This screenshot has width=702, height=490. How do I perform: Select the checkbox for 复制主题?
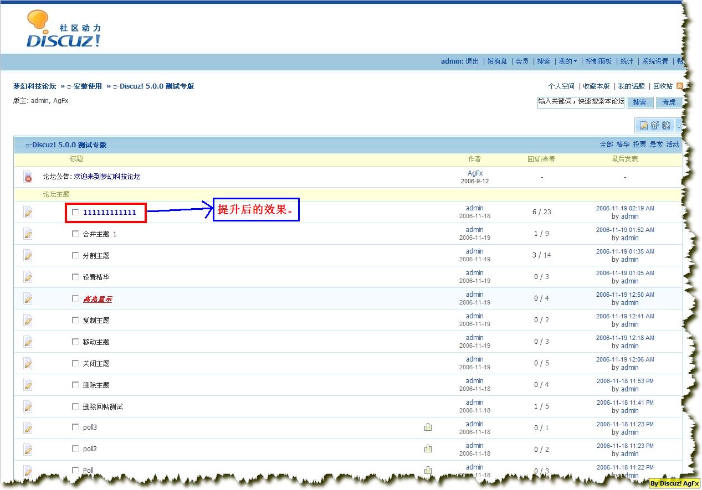[75, 319]
